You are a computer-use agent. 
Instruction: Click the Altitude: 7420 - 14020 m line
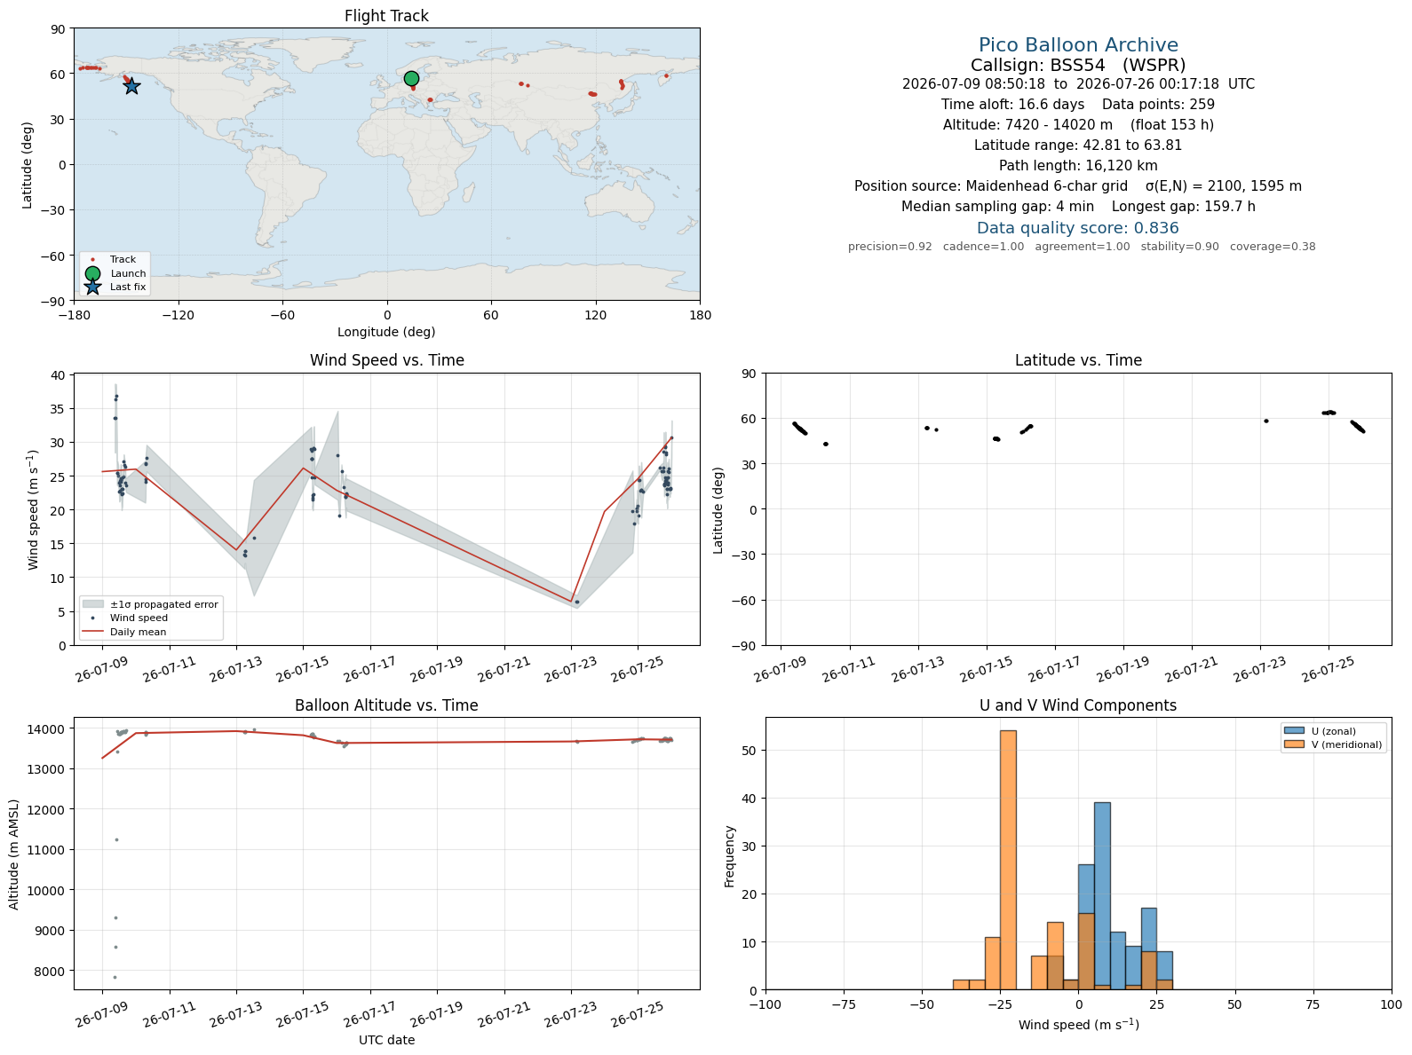1078,125
